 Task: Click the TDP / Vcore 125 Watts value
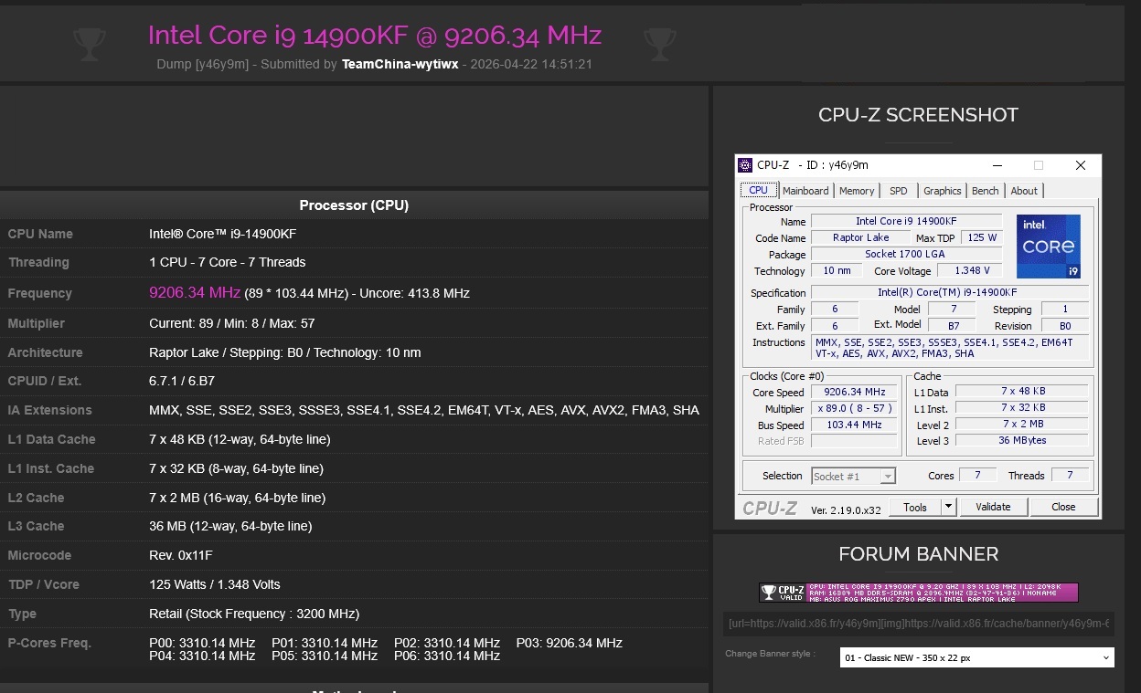pos(215,584)
